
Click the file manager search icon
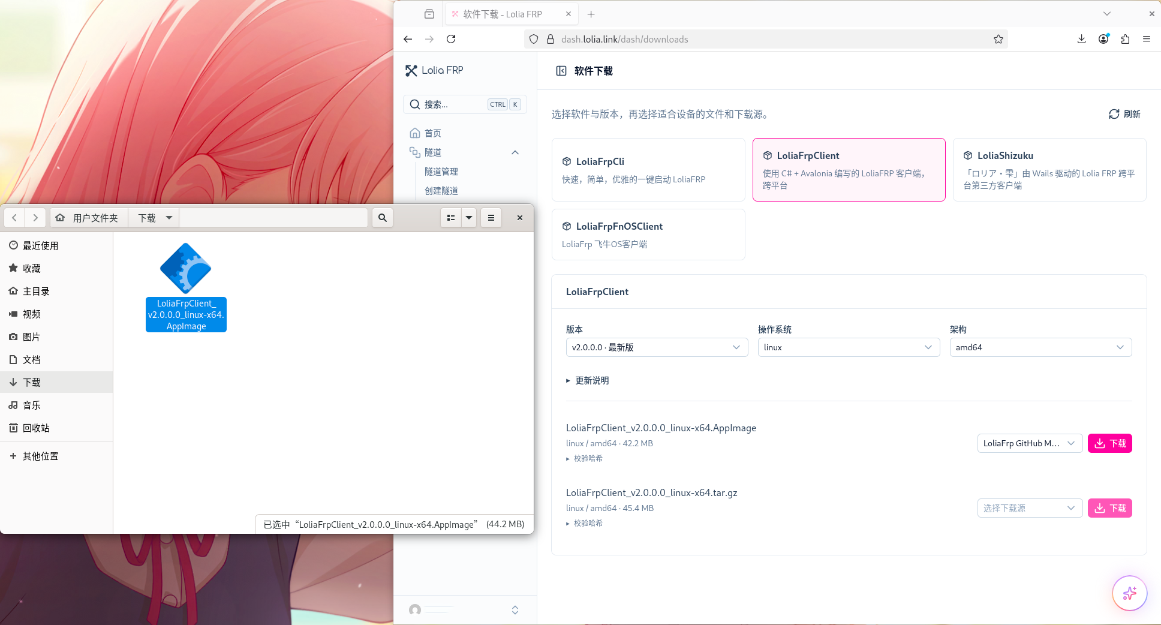click(383, 218)
